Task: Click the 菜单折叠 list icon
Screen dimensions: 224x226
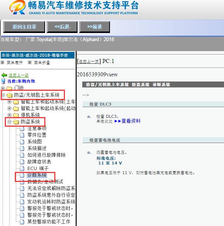Action: click(30, 63)
